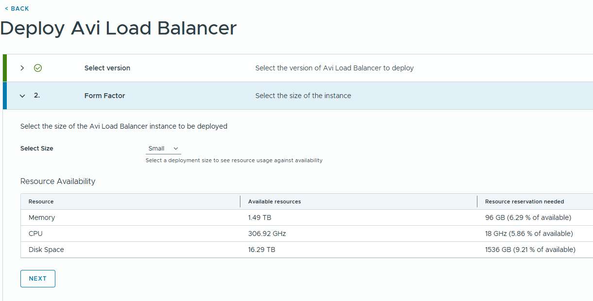Expand the Select version step chevron
Viewport: 593px width, 301px height.
[x=22, y=68]
